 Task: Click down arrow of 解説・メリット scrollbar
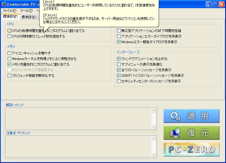(154, 127)
